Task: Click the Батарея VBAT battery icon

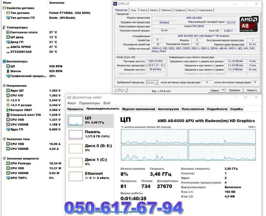Action: pos(8,110)
